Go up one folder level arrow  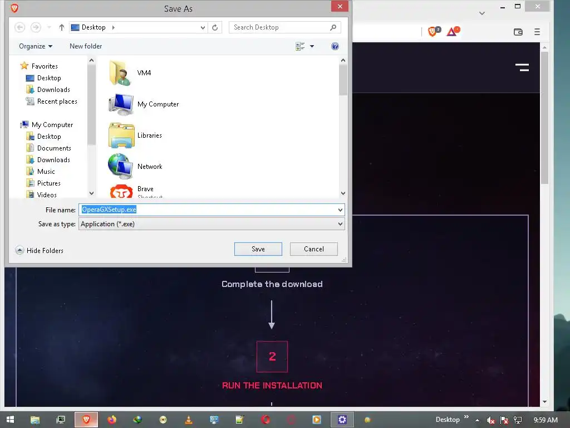click(61, 27)
